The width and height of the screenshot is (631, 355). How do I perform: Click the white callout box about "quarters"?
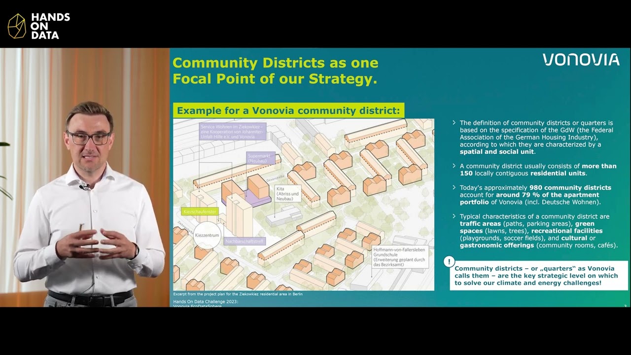point(539,276)
